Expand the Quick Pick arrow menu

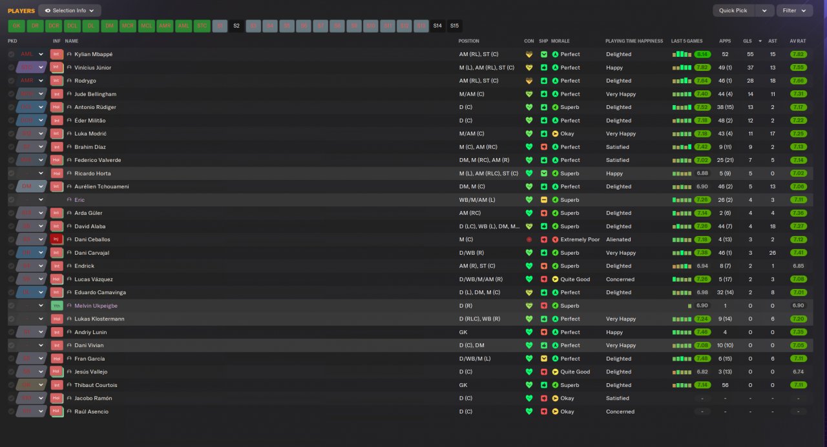764,10
